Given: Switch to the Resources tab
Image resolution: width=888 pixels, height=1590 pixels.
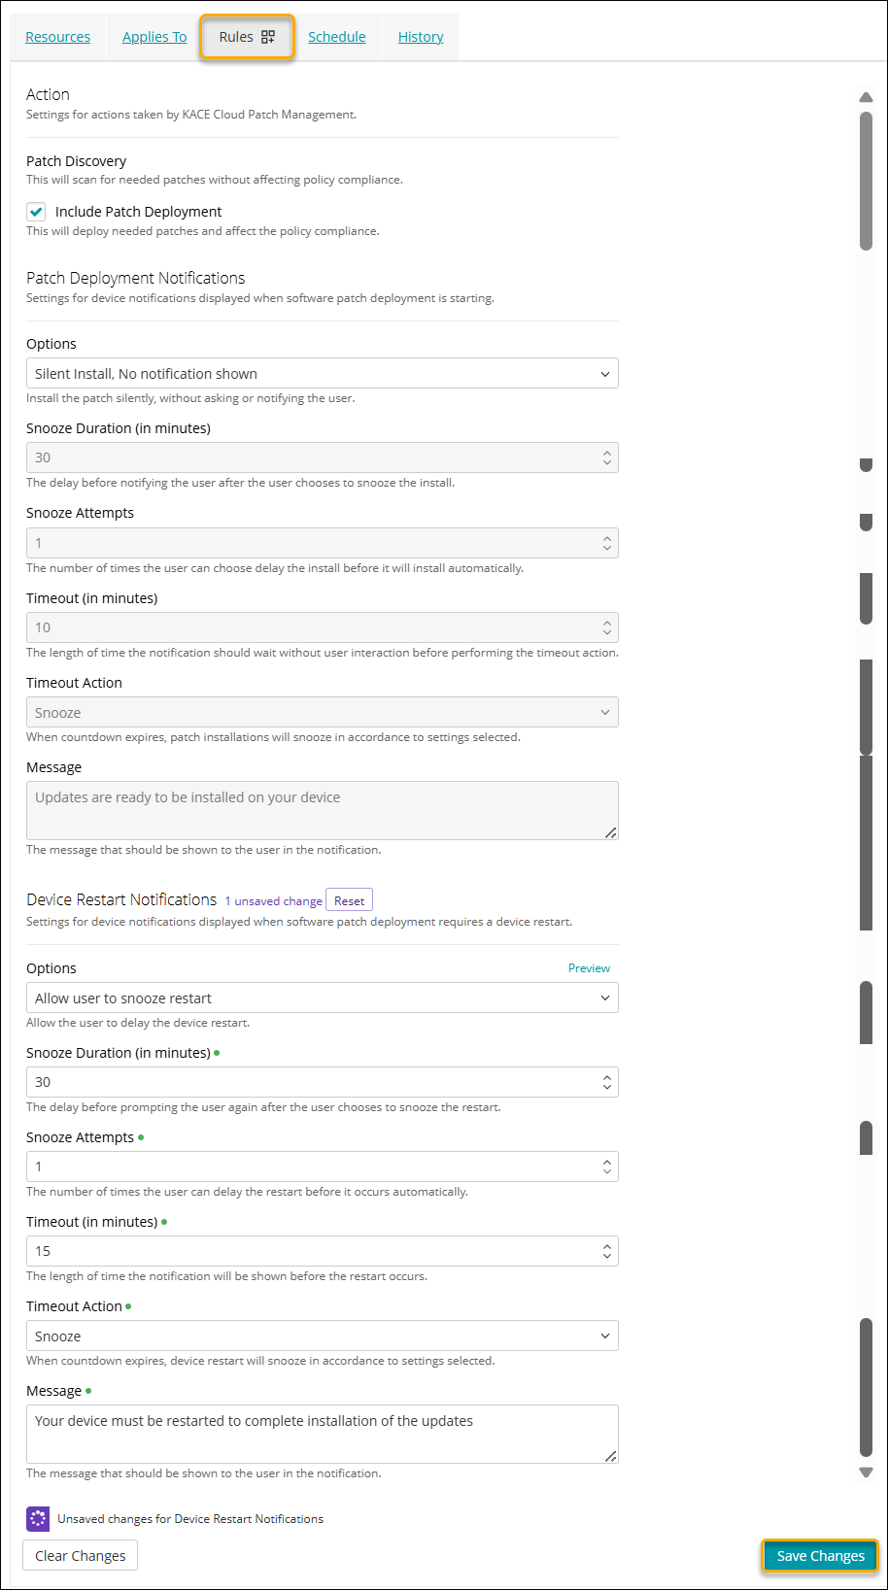Looking at the screenshot, I should click(x=57, y=37).
